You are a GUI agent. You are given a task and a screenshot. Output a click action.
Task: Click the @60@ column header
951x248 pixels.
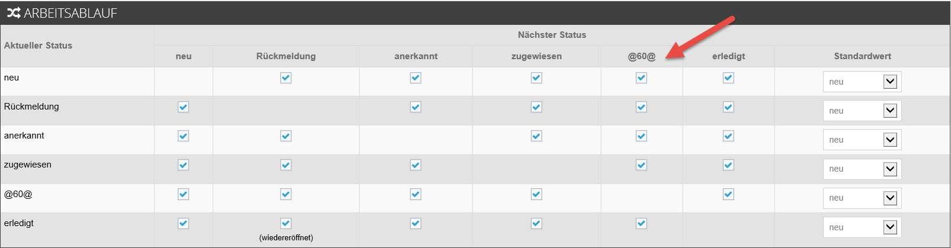pyautogui.click(x=642, y=56)
